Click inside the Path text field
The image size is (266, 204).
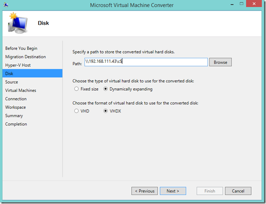tap(146, 62)
